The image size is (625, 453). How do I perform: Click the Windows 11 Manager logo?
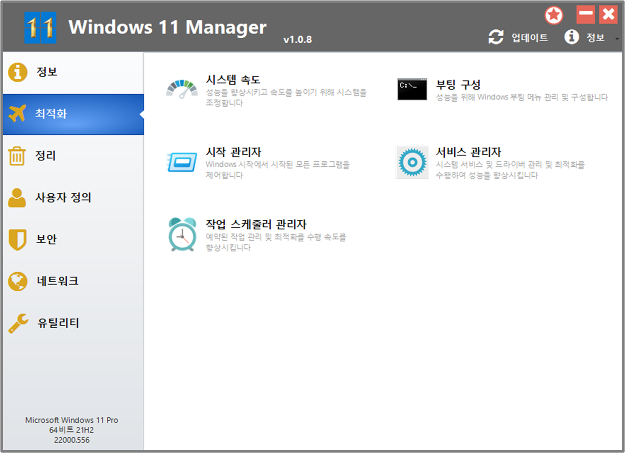click(x=40, y=28)
